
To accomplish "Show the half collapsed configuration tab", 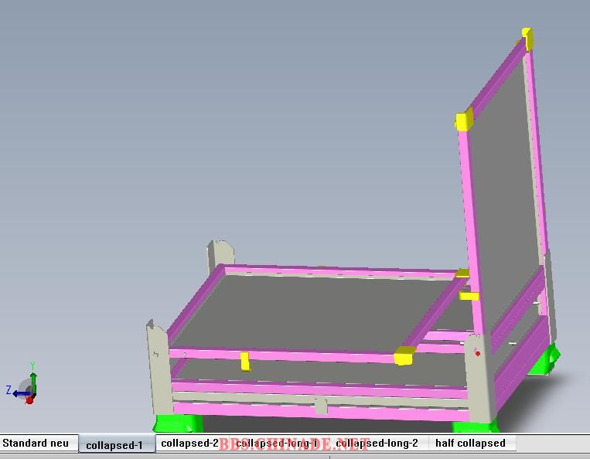I will point(470,444).
